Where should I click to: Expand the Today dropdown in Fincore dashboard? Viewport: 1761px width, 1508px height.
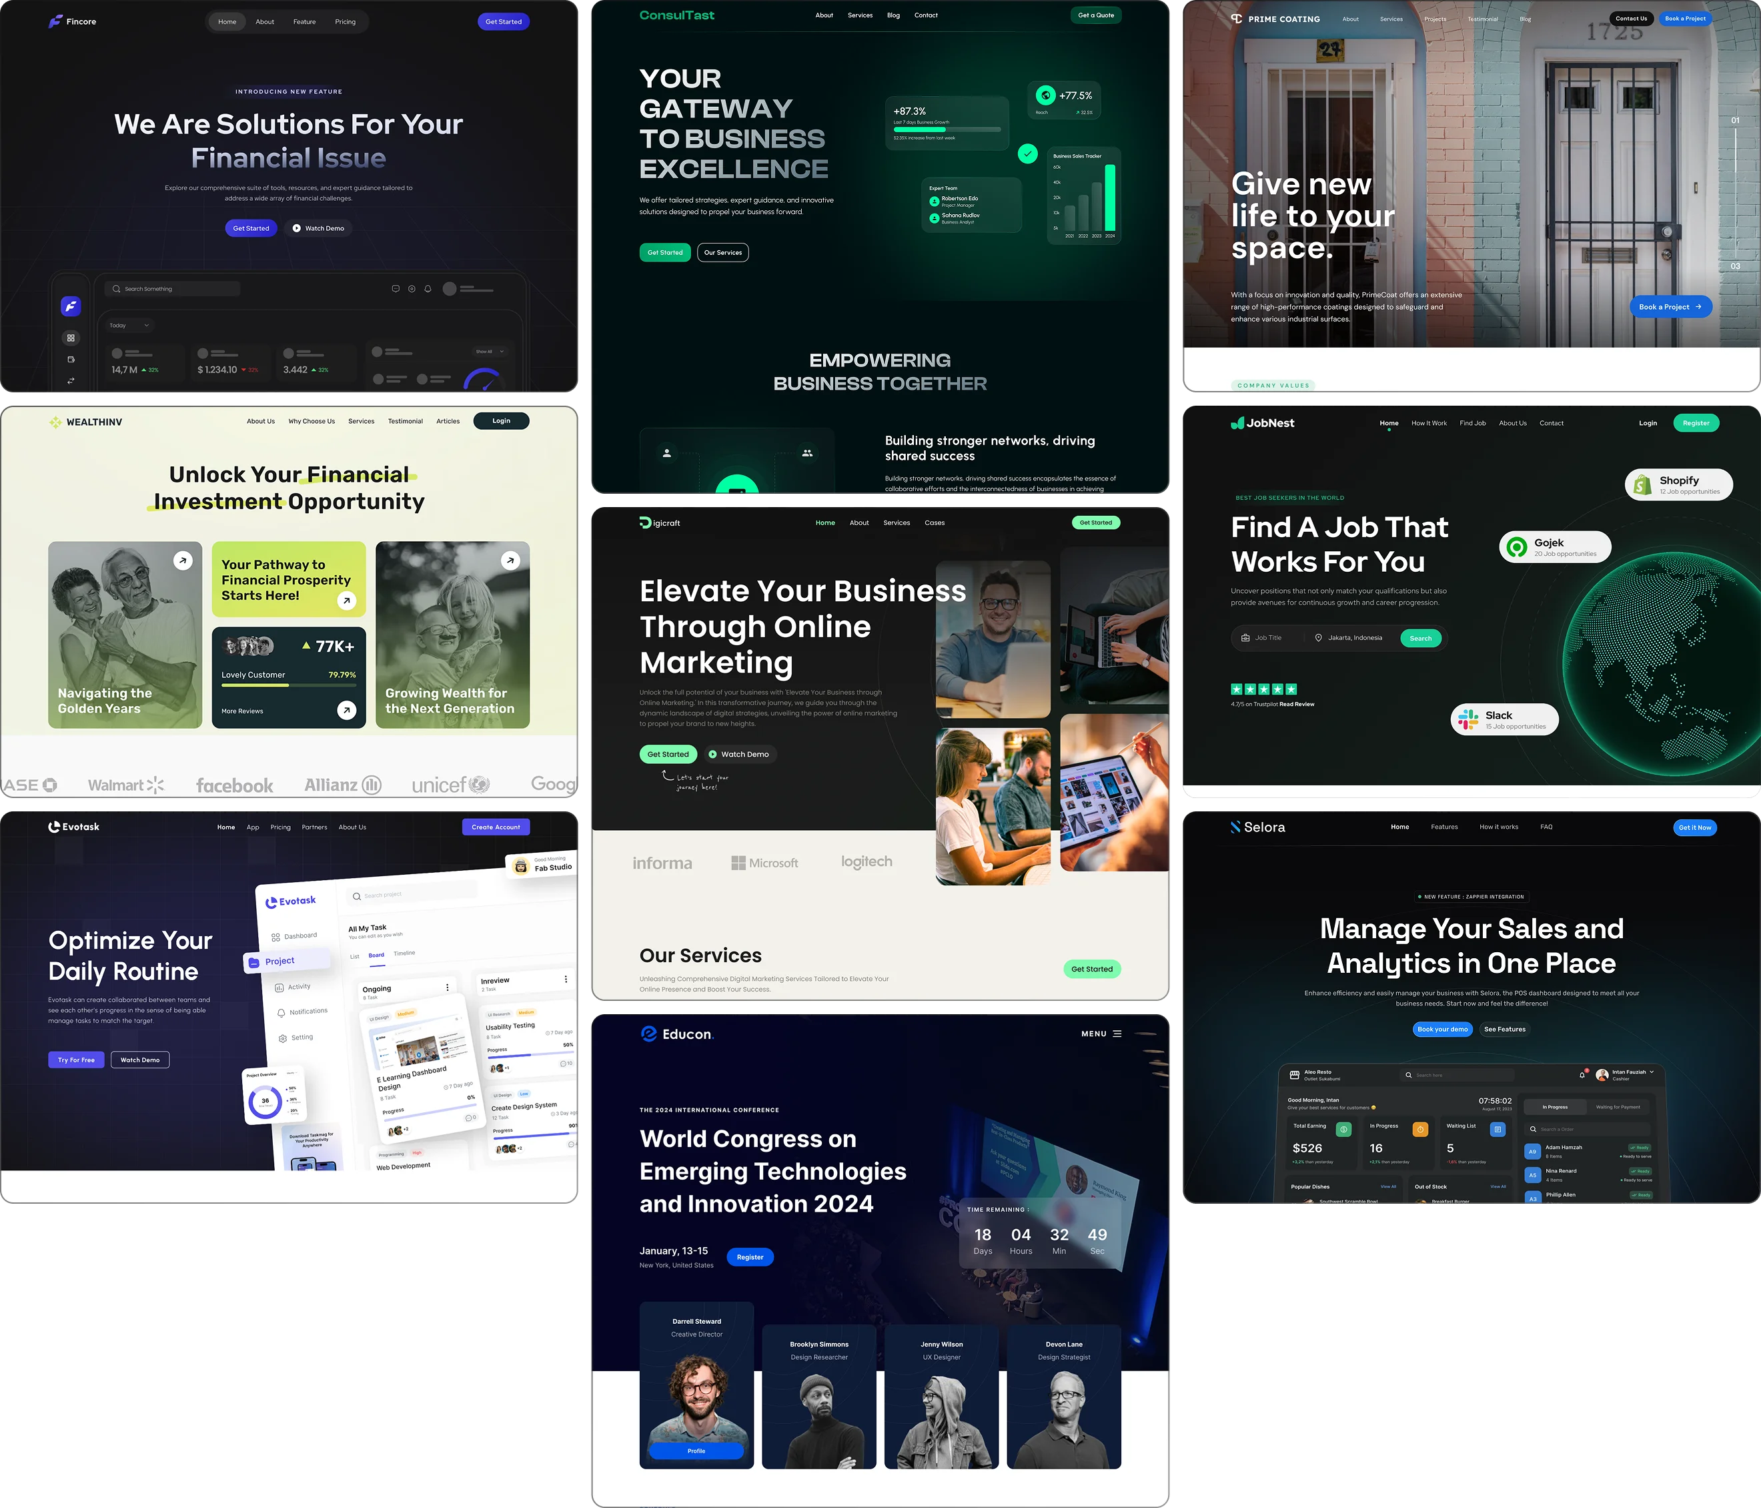tap(129, 326)
